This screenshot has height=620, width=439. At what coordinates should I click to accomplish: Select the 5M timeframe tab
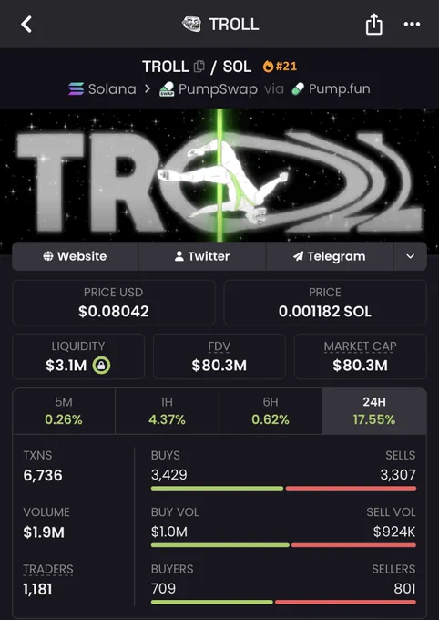(x=64, y=411)
